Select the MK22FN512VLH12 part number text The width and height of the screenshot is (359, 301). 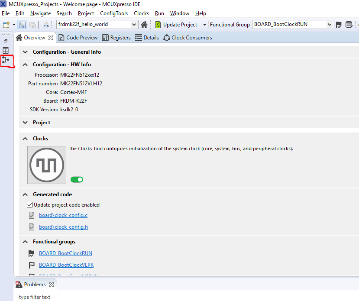coord(81,84)
